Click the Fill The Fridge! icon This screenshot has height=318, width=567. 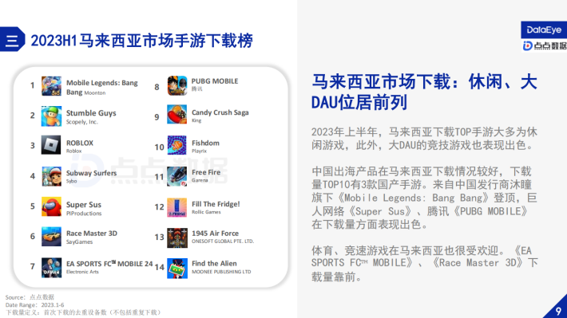coord(176,207)
